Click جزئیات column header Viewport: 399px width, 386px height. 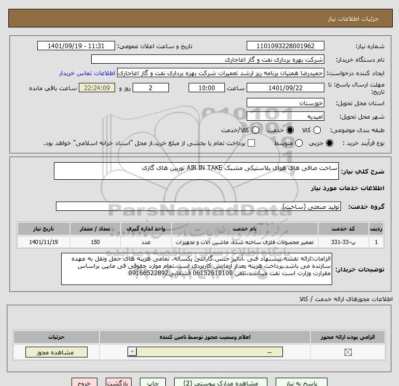[x=56, y=337]
